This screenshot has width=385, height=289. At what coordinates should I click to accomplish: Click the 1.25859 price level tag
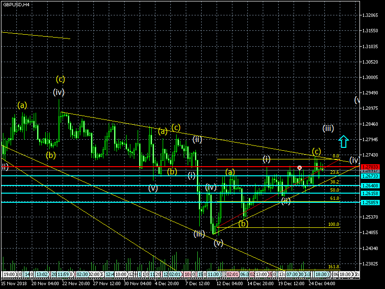(x=372, y=202)
